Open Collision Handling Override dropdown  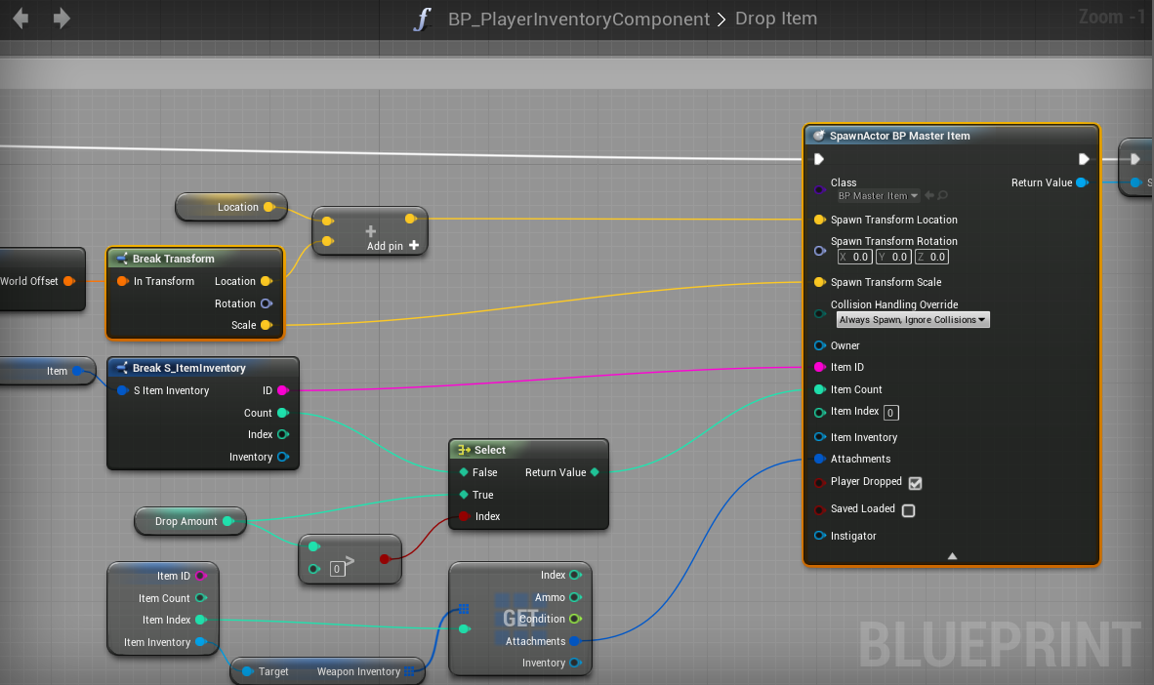click(913, 320)
